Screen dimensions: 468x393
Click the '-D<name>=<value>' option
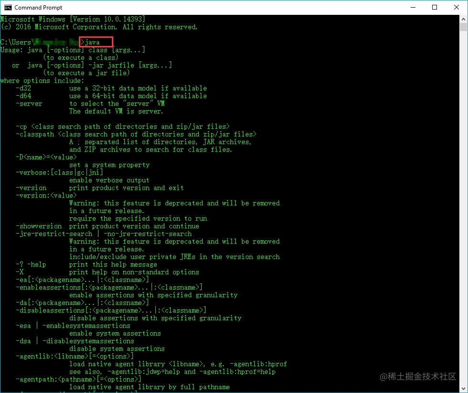tap(46, 157)
